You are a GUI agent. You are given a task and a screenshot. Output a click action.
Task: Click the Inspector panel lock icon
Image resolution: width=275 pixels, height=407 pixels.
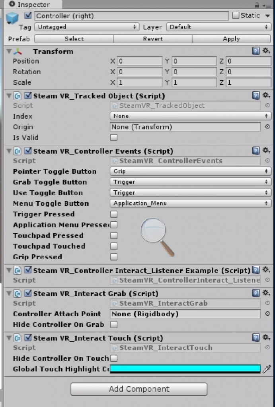[x=257, y=5]
